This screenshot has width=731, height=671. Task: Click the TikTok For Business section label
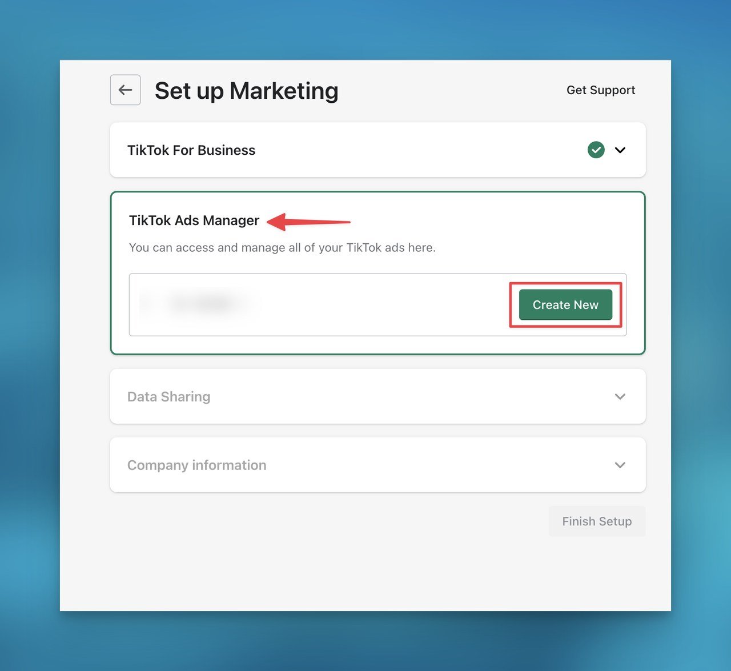point(191,150)
